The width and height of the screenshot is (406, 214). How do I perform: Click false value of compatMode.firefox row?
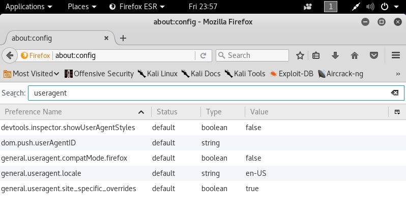(x=253, y=158)
